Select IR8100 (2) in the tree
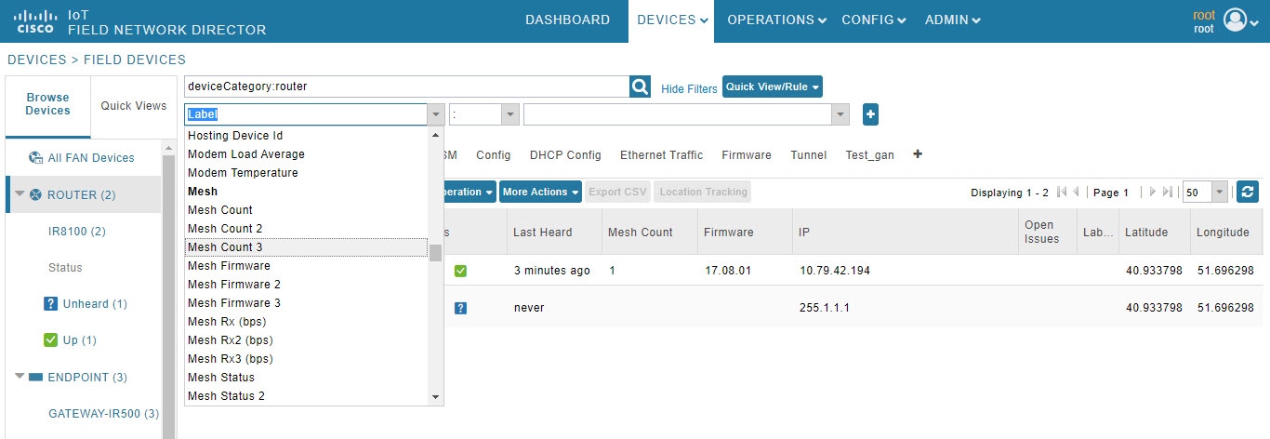The image size is (1270, 439). 76,231
